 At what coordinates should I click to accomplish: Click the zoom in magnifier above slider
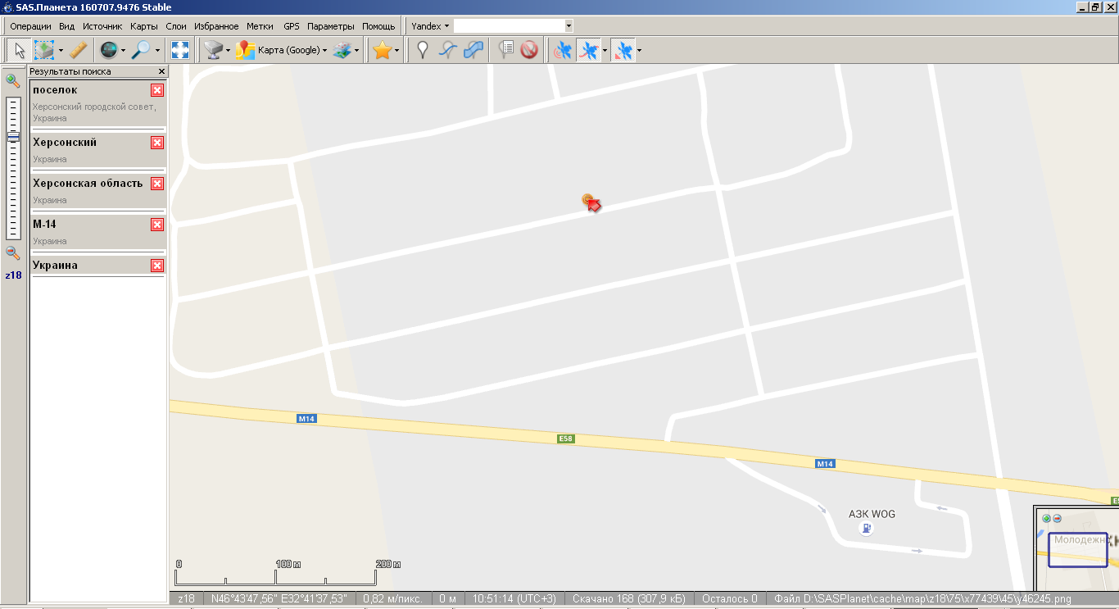point(12,80)
